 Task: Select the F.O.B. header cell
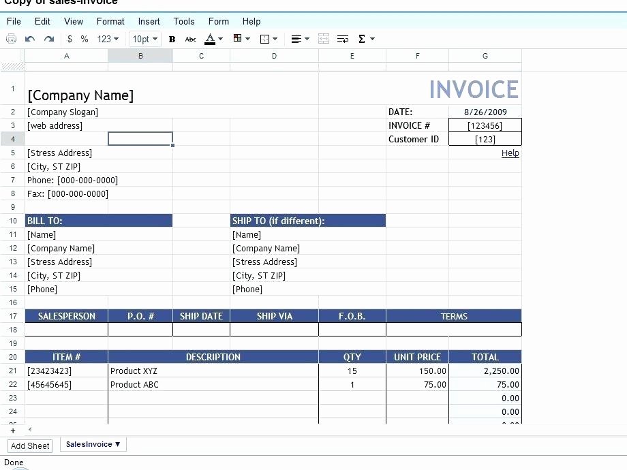coord(352,316)
